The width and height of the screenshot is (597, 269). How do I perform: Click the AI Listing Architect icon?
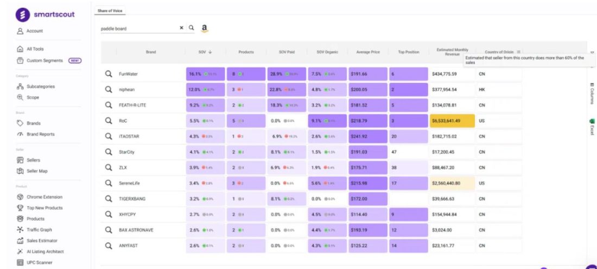[20, 252]
